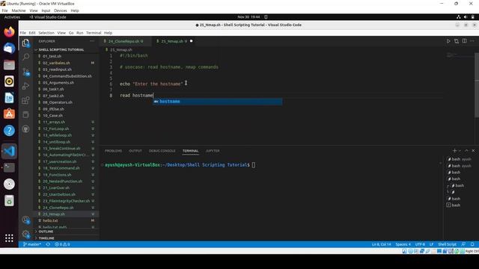Open 10_Case.sh in the explorer
The width and height of the screenshot is (479, 269).
(x=53, y=116)
